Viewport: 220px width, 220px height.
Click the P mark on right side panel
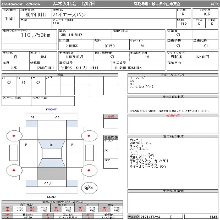(71, 145)
